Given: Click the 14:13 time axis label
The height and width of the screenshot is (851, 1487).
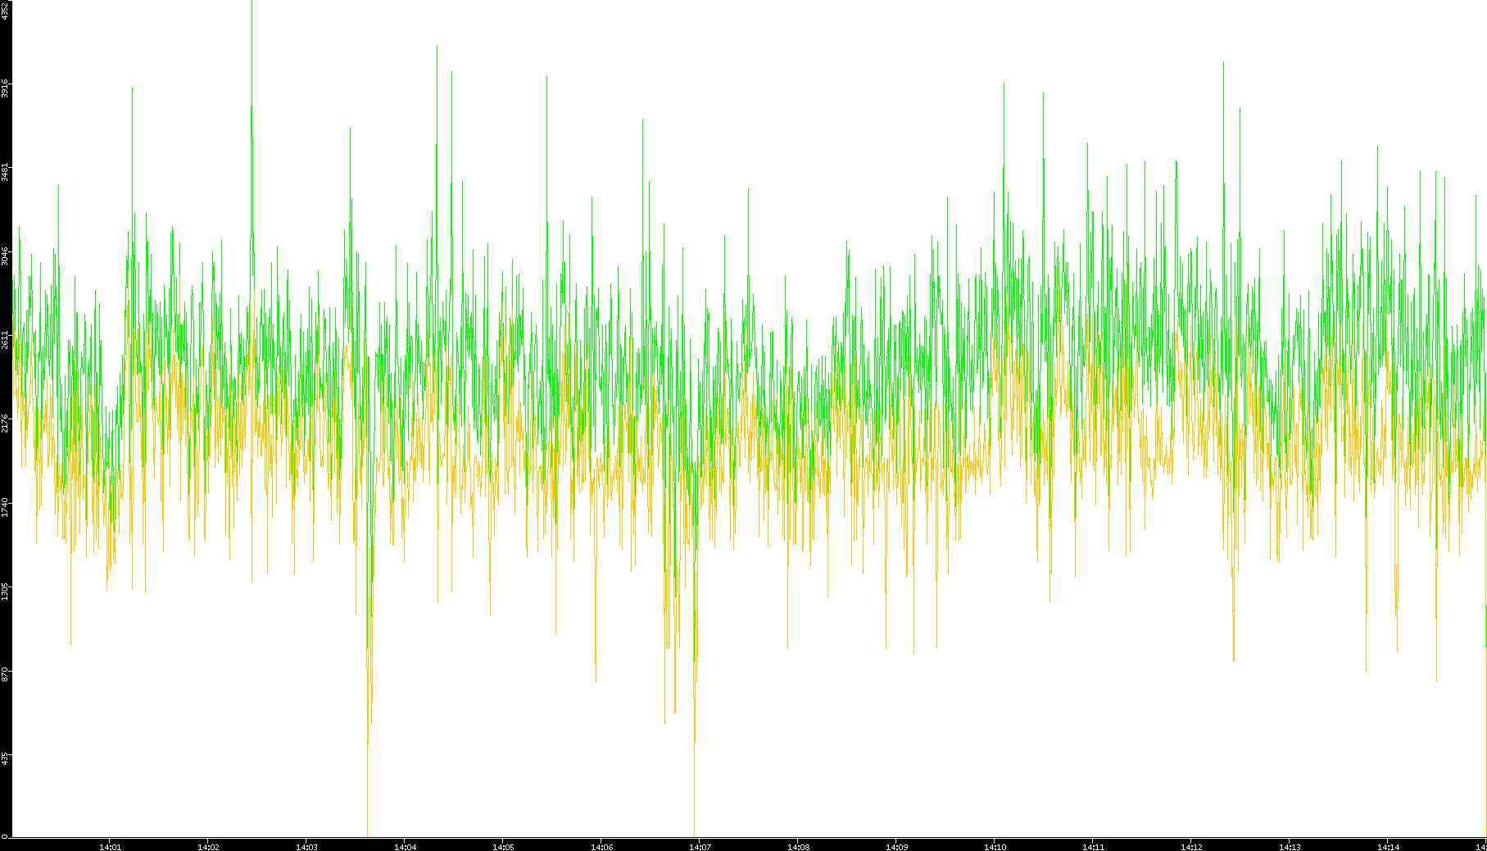Looking at the screenshot, I should [1290, 847].
